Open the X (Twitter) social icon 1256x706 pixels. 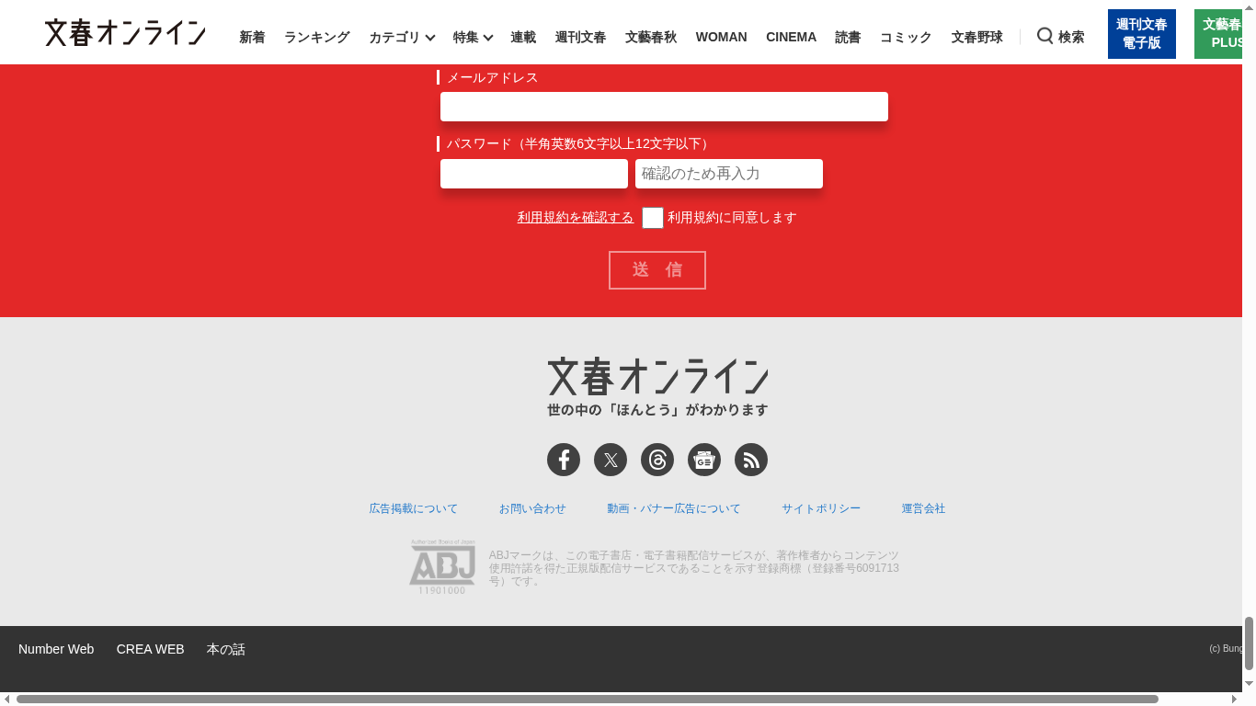tap(611, 460)
